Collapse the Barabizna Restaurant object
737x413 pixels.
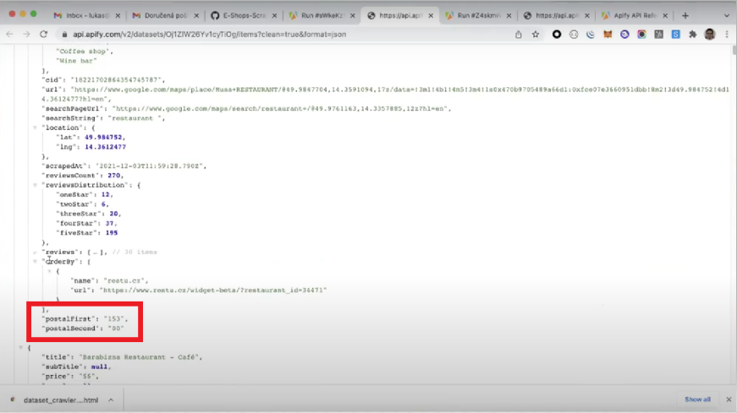click(x=20, y=348)
